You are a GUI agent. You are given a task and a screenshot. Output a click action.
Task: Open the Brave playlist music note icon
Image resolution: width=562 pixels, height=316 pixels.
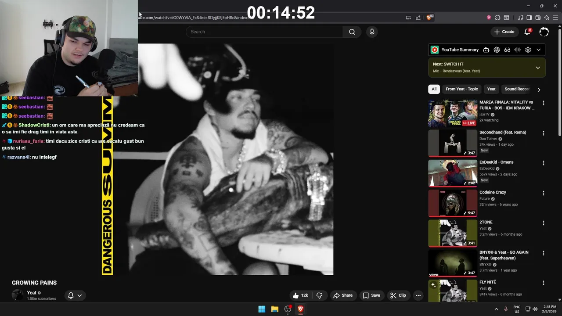click(520, 18)
